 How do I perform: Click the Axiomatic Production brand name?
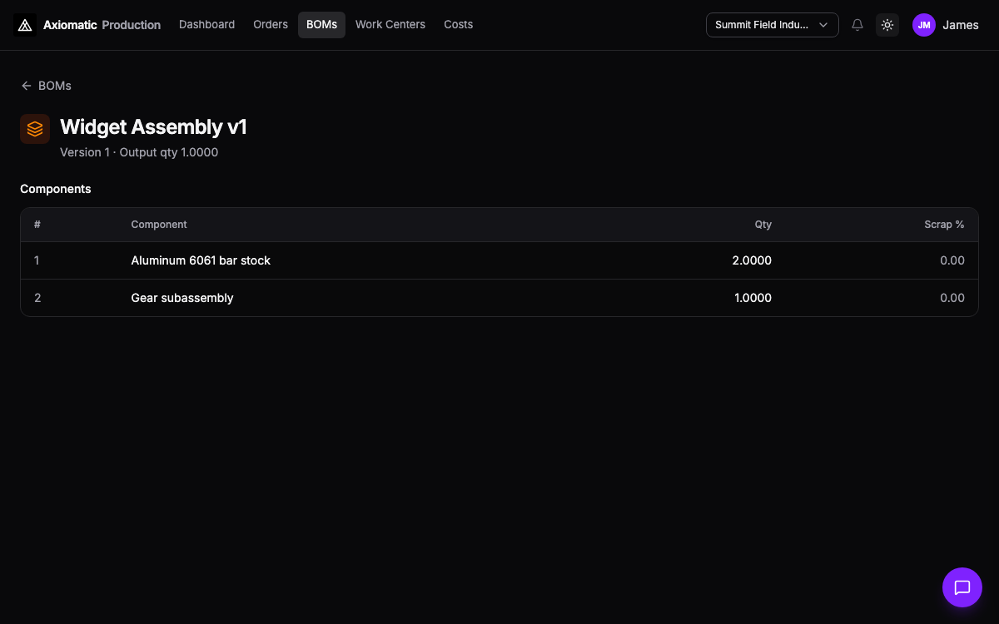(102, 25)
